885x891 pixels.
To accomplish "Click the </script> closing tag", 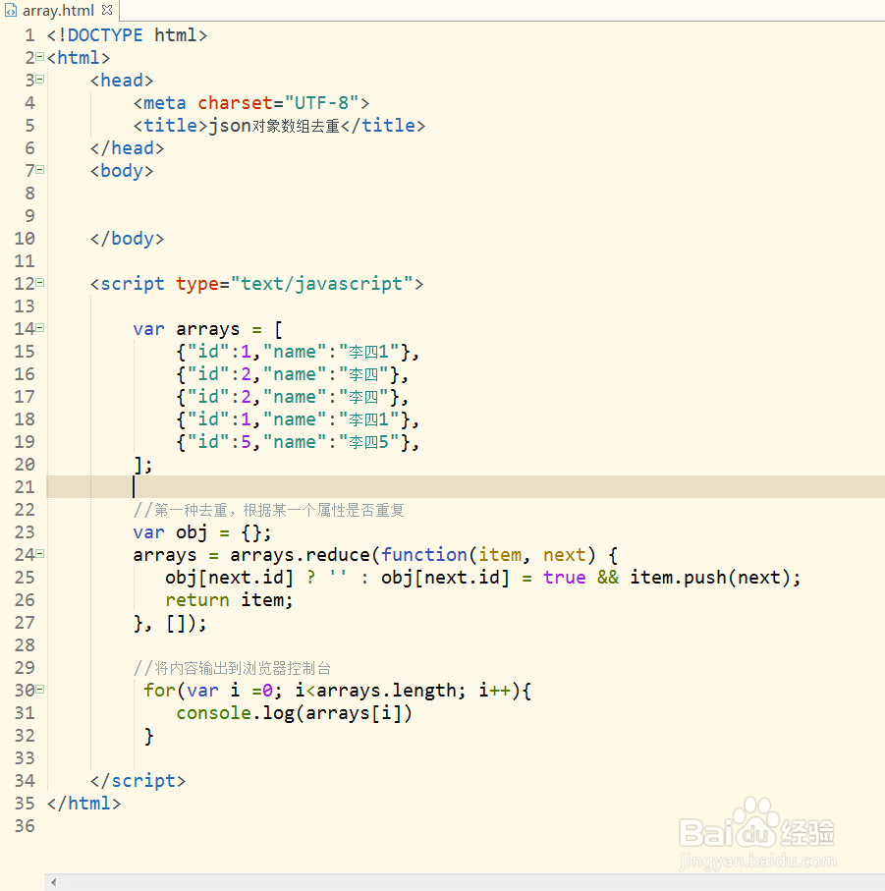I will pos(138,781).
